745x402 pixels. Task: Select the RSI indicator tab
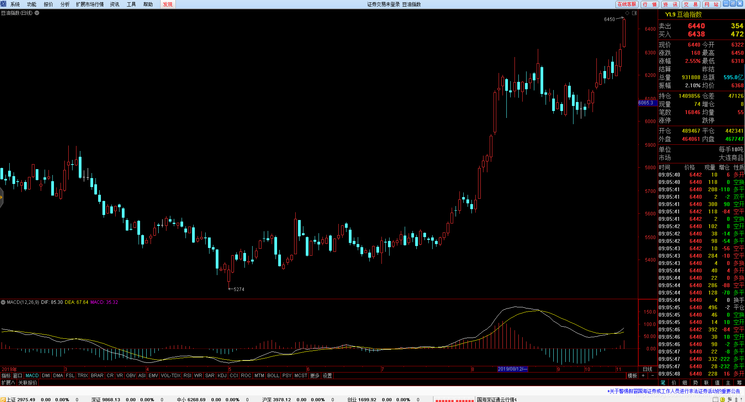187,376
